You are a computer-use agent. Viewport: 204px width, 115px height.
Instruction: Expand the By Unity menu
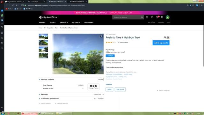pyautogui.click(x=76, y=23)
